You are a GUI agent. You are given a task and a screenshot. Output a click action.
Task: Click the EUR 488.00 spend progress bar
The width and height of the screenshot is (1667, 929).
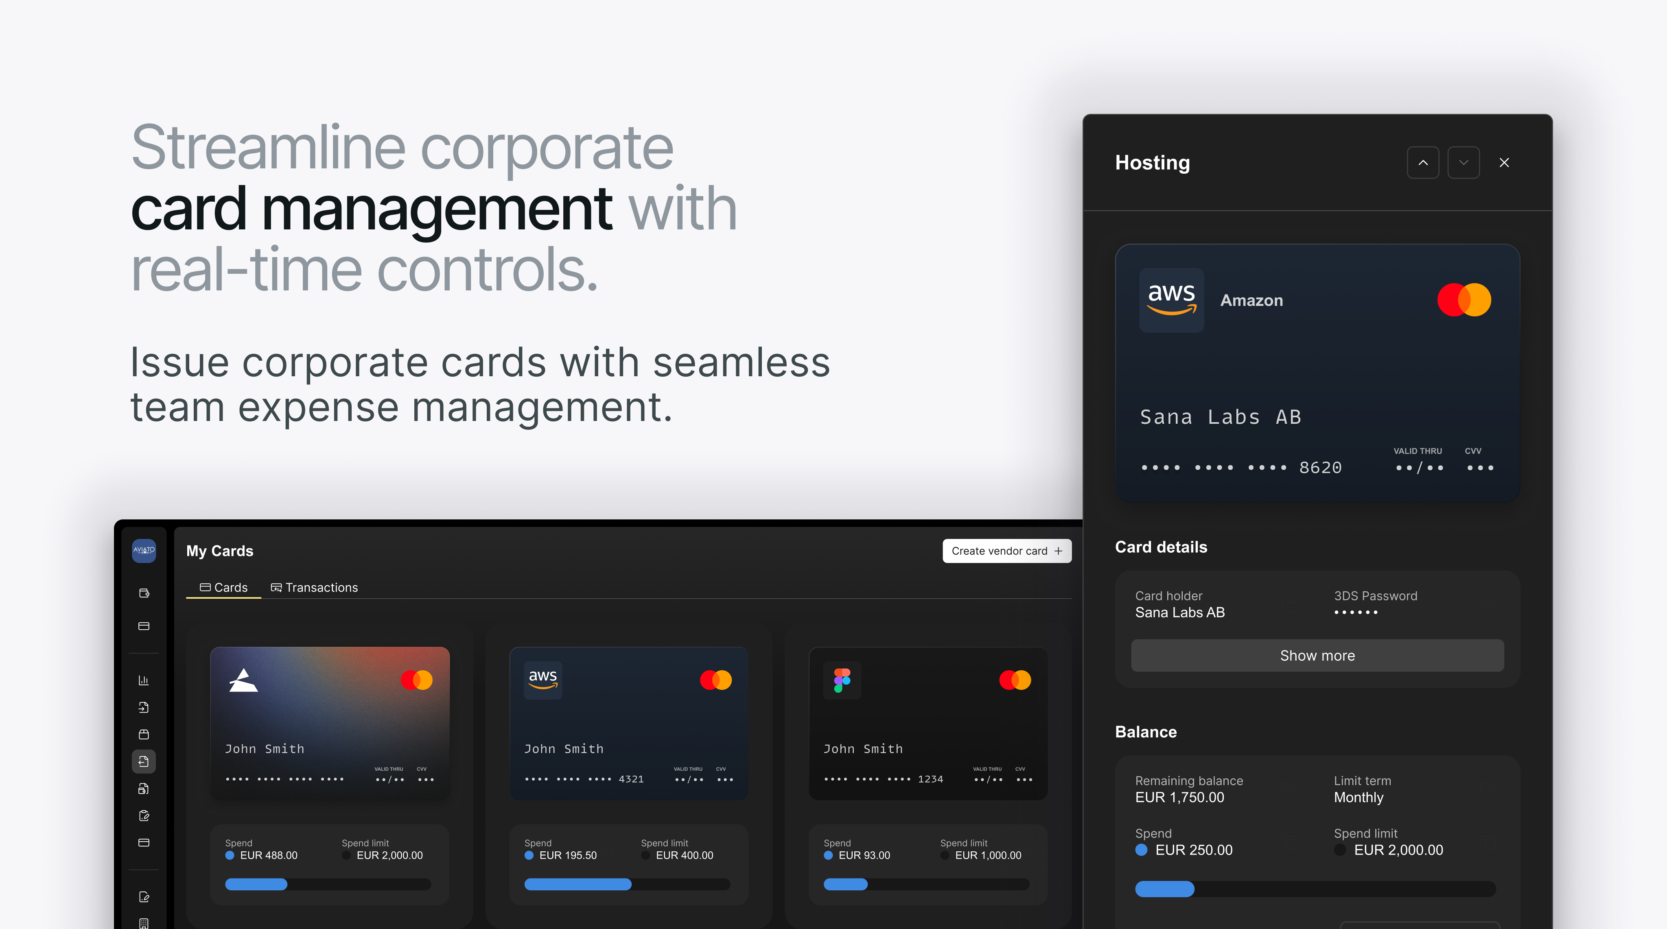[x=328, y=884]
